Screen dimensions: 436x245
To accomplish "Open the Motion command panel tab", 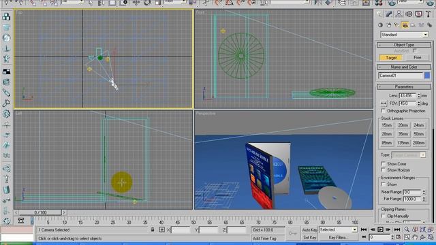I will tap(409, 14).
